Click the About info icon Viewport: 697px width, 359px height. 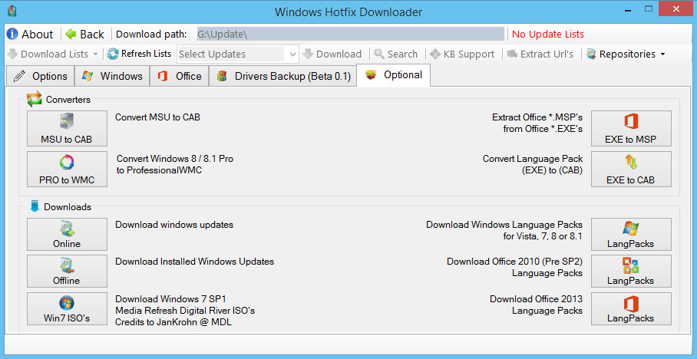click(12, 35)
